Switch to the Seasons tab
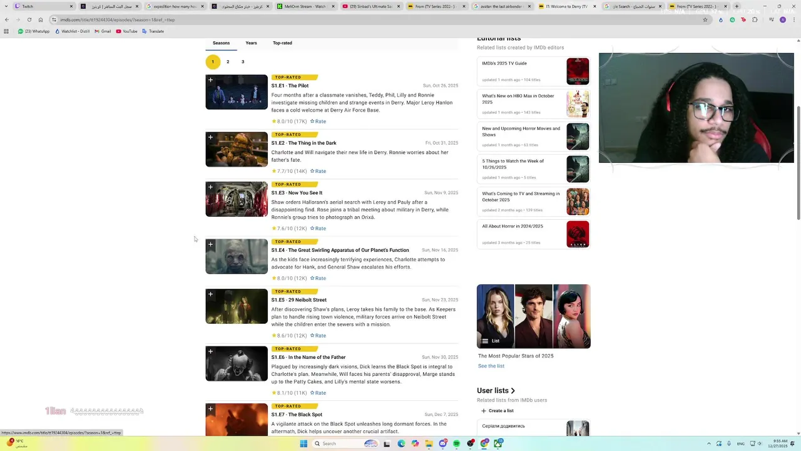This screenshot has width=801, height=451. 221,43
